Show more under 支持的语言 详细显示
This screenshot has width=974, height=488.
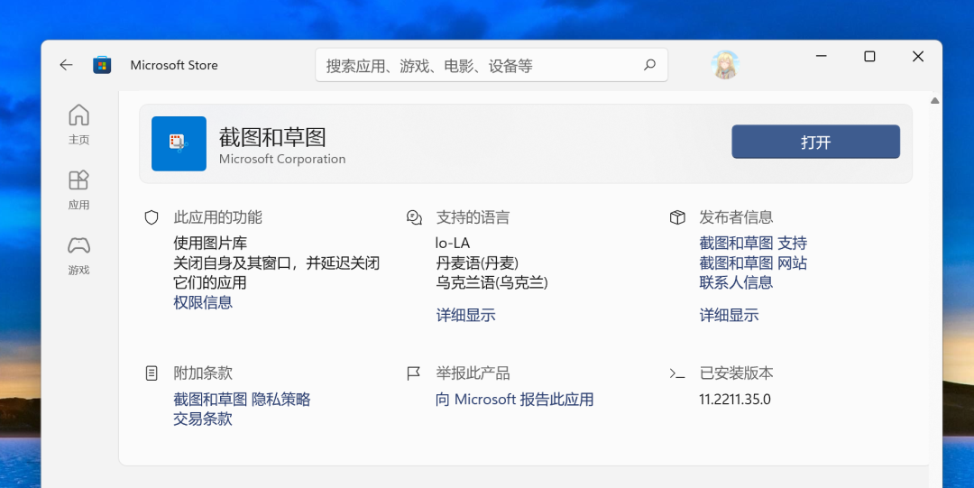click(x=466, y=315)
